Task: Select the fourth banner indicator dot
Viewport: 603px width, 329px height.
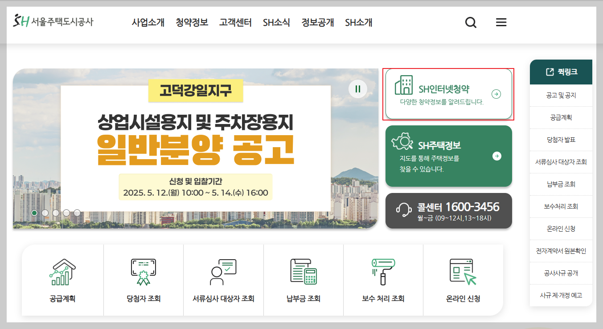Action: click(x=66, y=213)
